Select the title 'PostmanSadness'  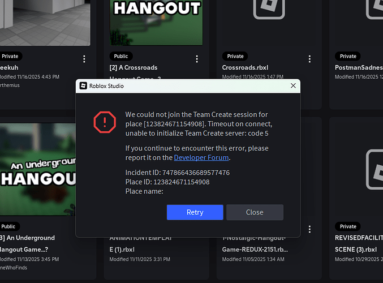pos(359,68)
